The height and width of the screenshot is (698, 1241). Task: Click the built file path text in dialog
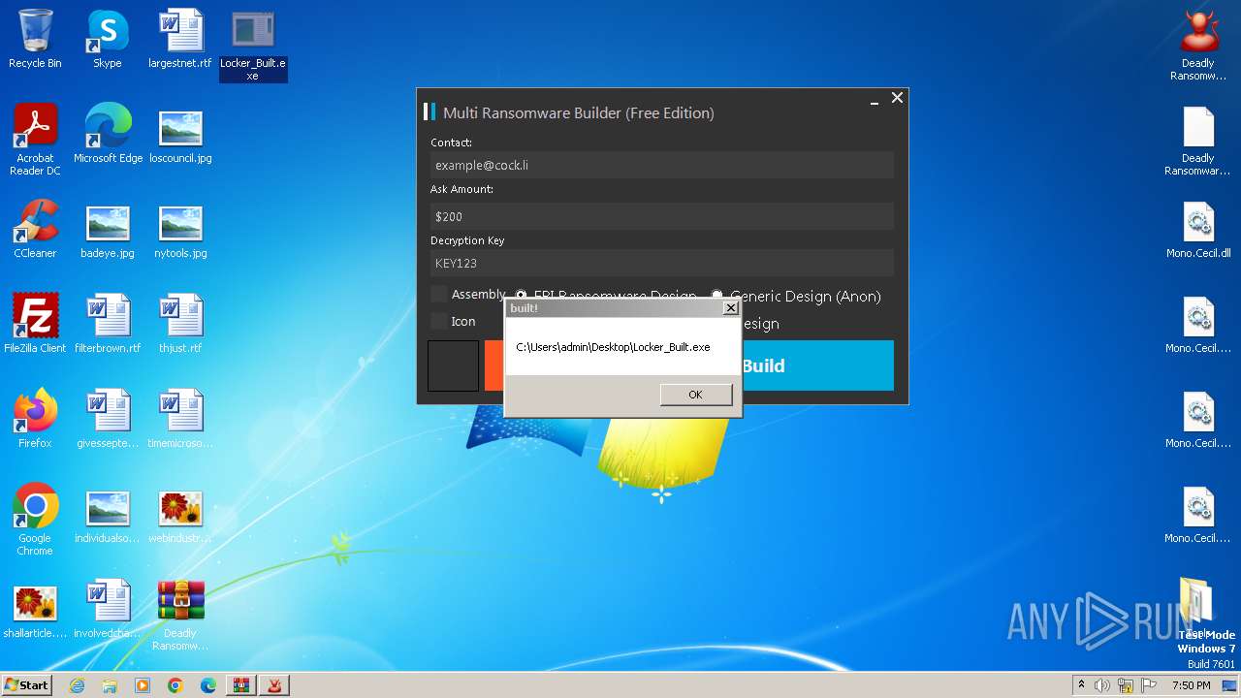(613, 347)
